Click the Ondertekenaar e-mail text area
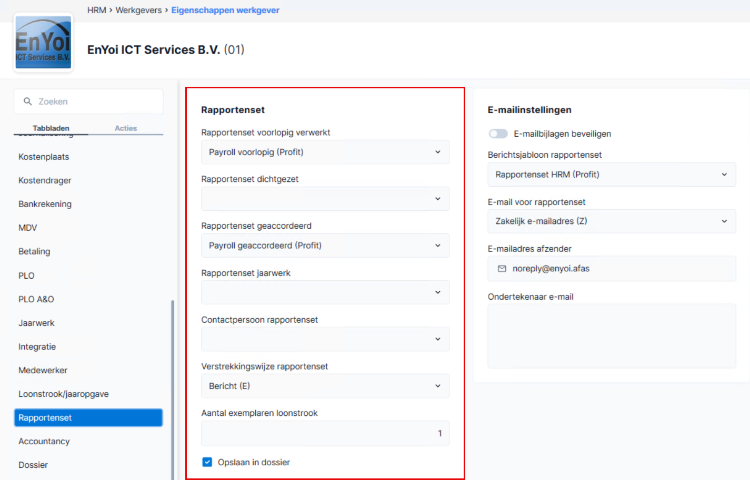Viewport: 750px width, 480px height. tap(612, 336)
